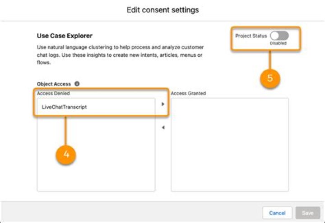Click the Use Case Explorer description text

(x=120, y=55)
